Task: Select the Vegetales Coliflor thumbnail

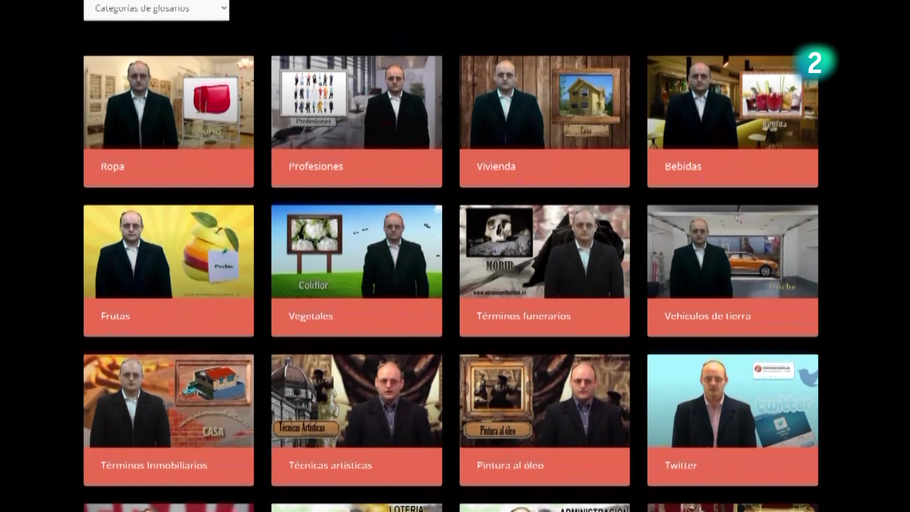Action: [356, 252]
